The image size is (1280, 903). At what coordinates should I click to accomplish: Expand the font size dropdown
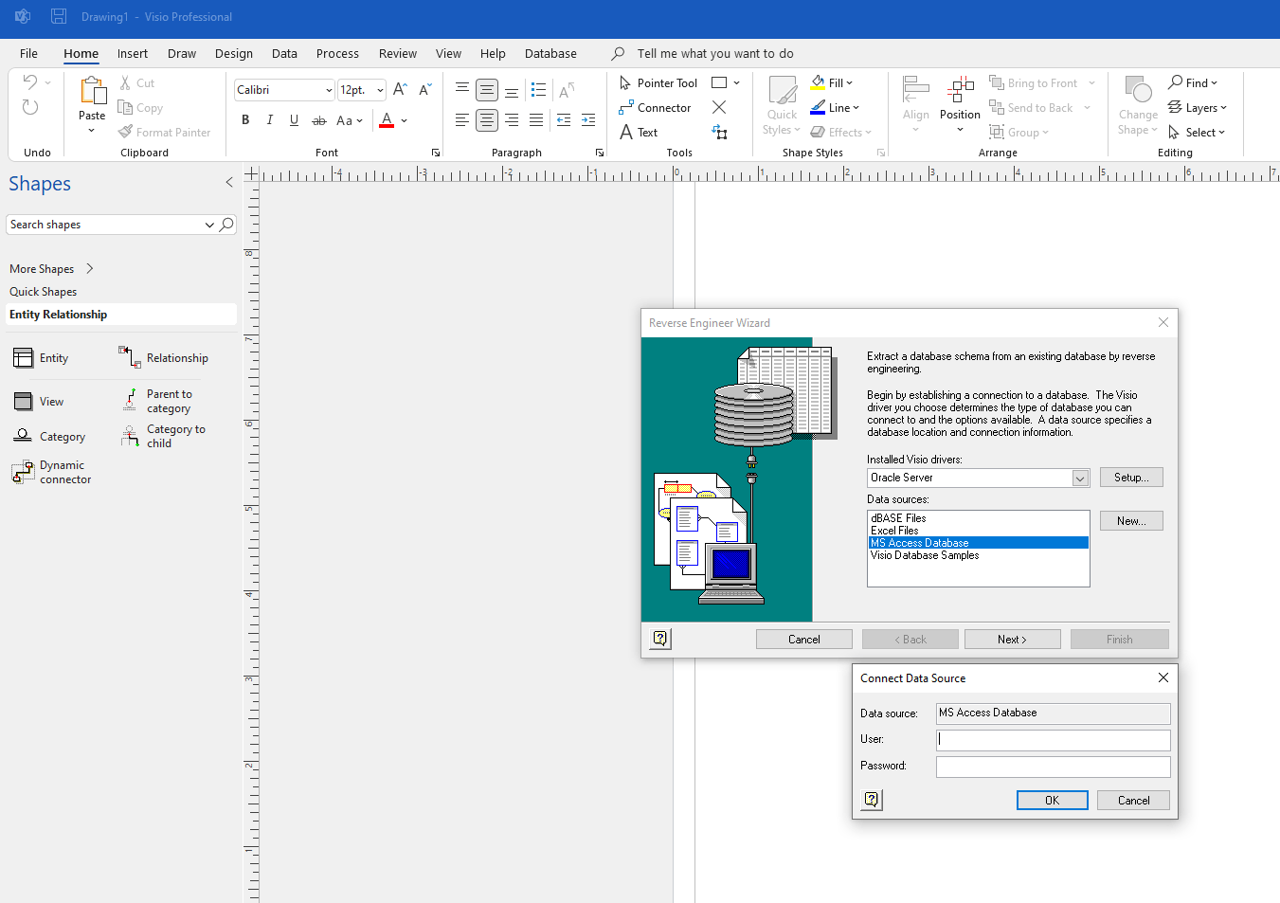380,90
